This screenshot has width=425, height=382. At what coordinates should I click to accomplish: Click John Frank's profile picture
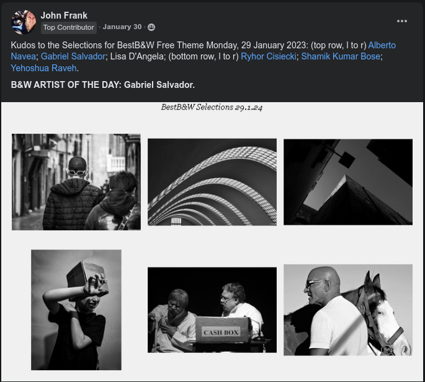pyautogui.click(x=24, y=22)
